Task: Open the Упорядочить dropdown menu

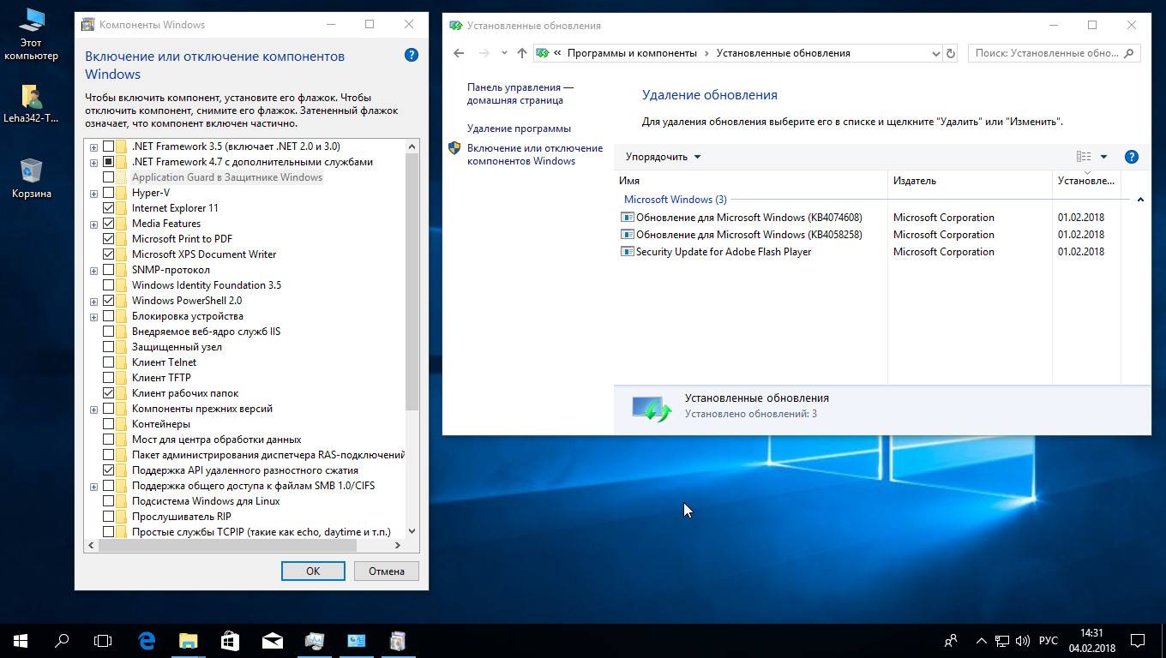Action: coord(663,157)
